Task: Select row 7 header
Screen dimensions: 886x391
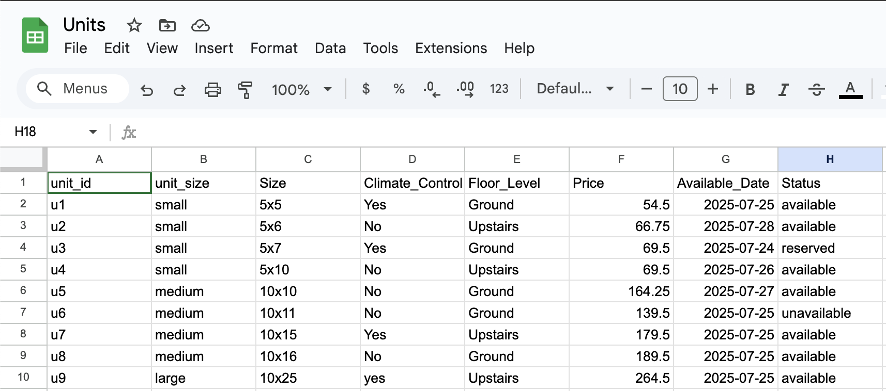Action: pos(23,313)
